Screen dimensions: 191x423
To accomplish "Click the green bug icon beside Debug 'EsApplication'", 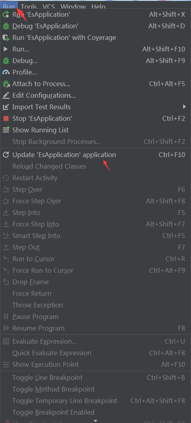I will 6,26.
